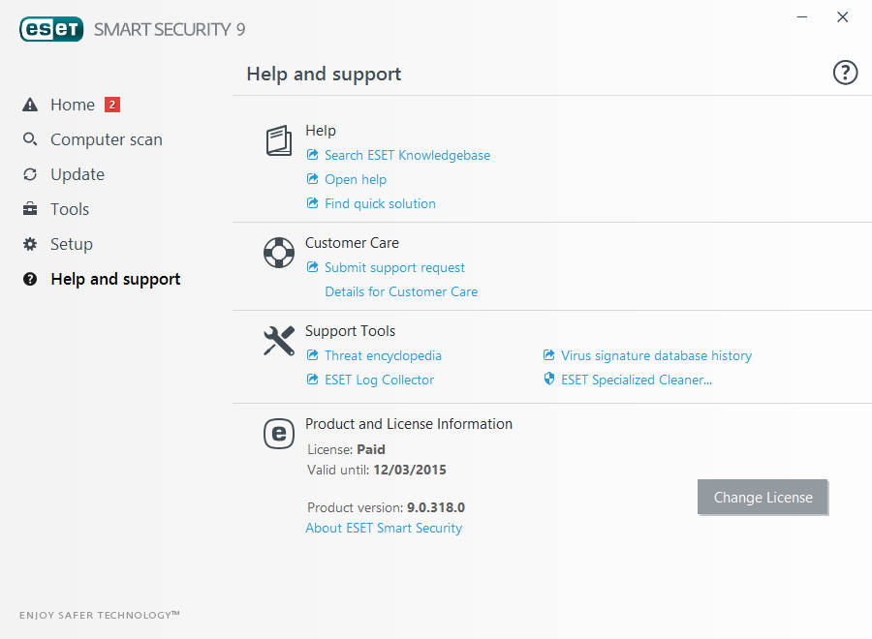Click Submit support request link

[394, 267]
